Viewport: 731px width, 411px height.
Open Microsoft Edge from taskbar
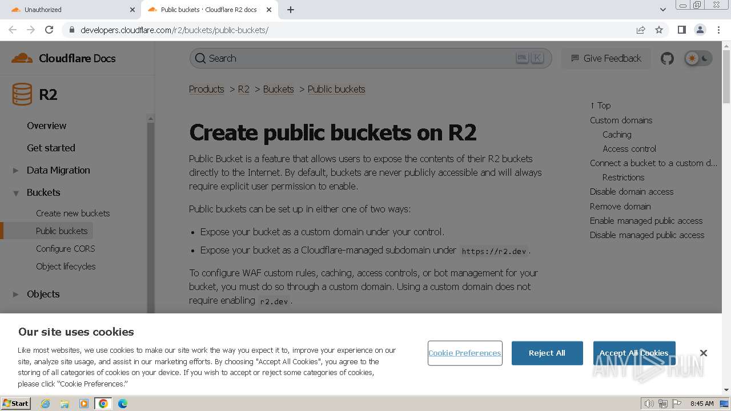123,404
